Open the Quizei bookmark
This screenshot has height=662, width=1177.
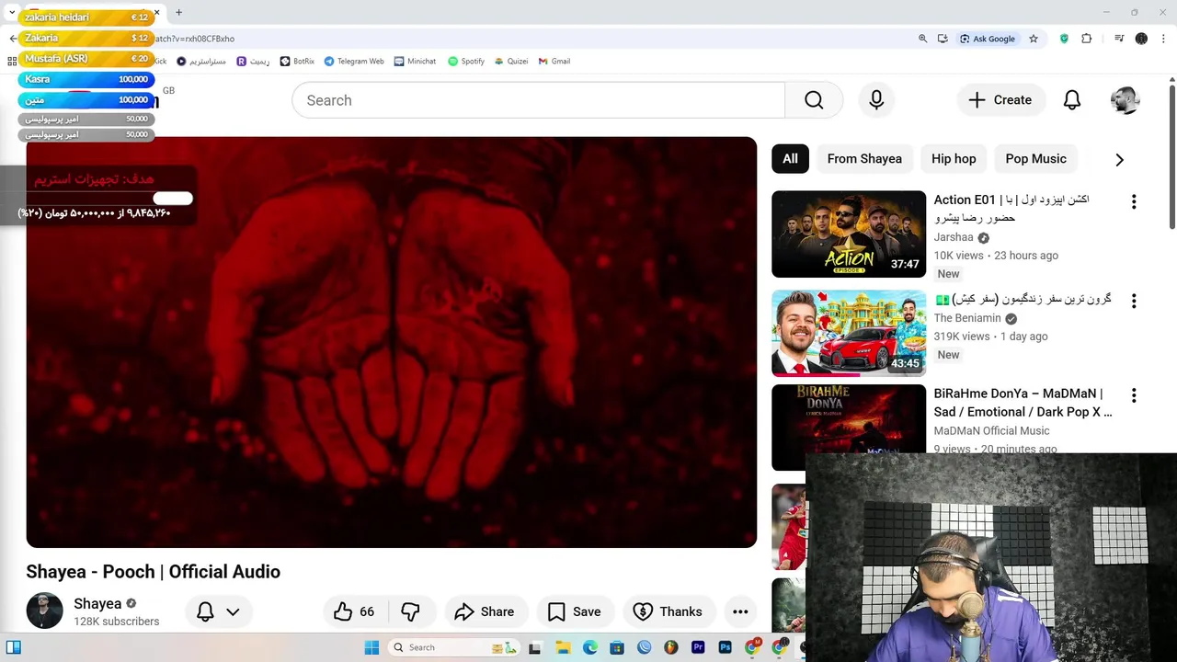tap(510, 61)
